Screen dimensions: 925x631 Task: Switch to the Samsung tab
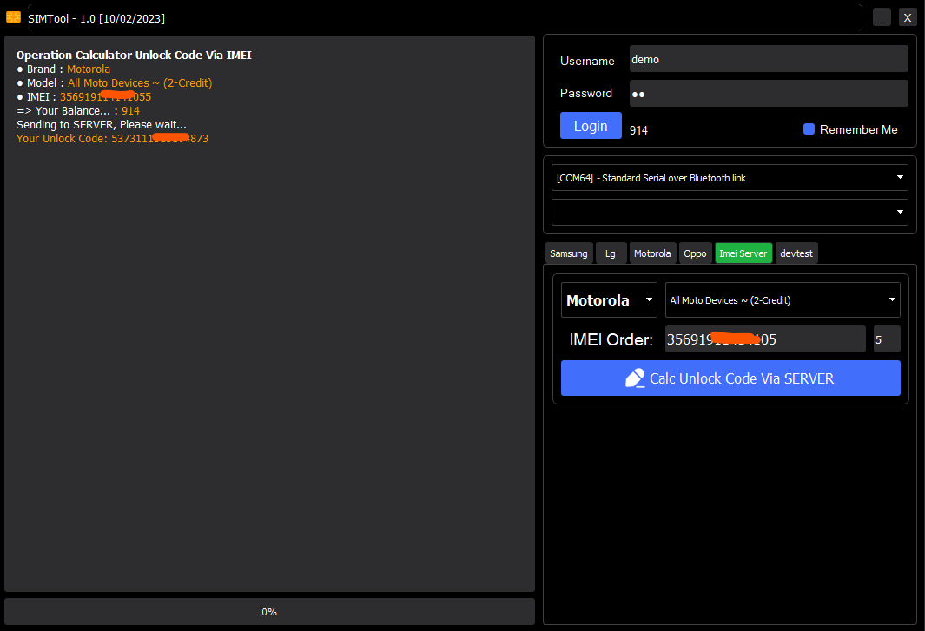tap(569, 253)
